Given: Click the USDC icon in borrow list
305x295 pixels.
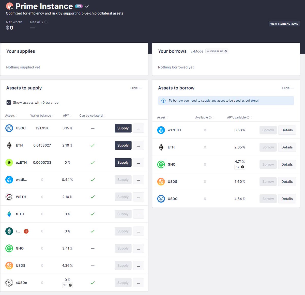Looking at the screenshot, I should coord(161,199).
